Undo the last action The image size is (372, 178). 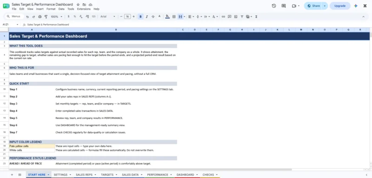coord(27,17)
